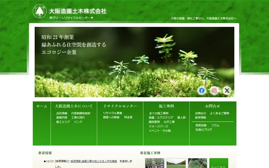This screenshot has width=269, height=168.
Task: Open the Instagram profile icon
Action: (x=214, y=91)
